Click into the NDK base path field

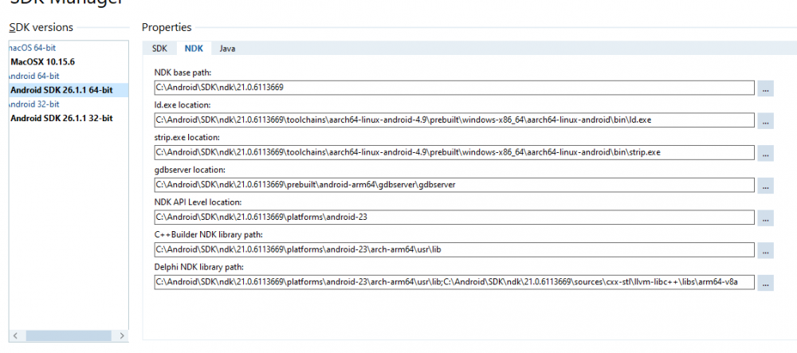(x=454, y=88)
